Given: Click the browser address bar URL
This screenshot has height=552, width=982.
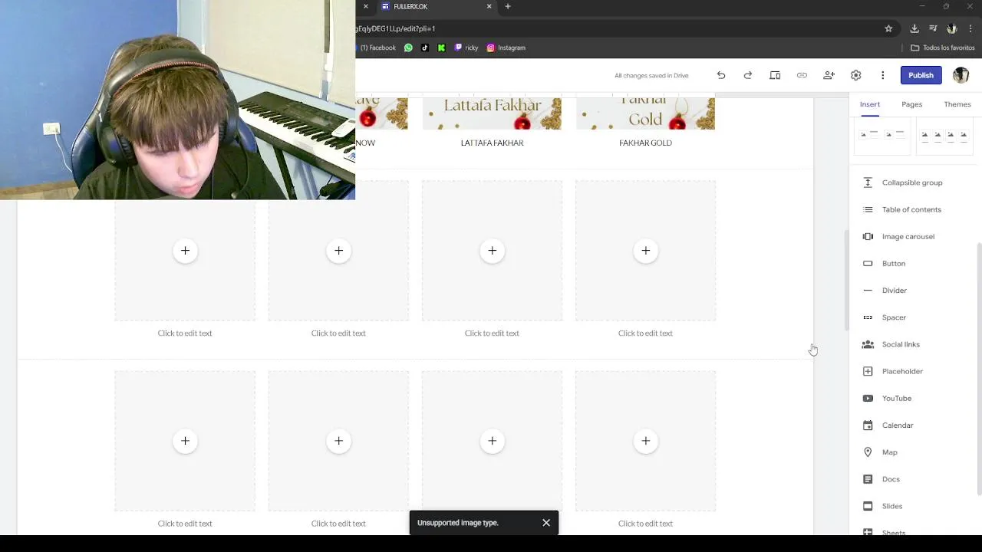Looking at the screenshot, I should (396, 28).
